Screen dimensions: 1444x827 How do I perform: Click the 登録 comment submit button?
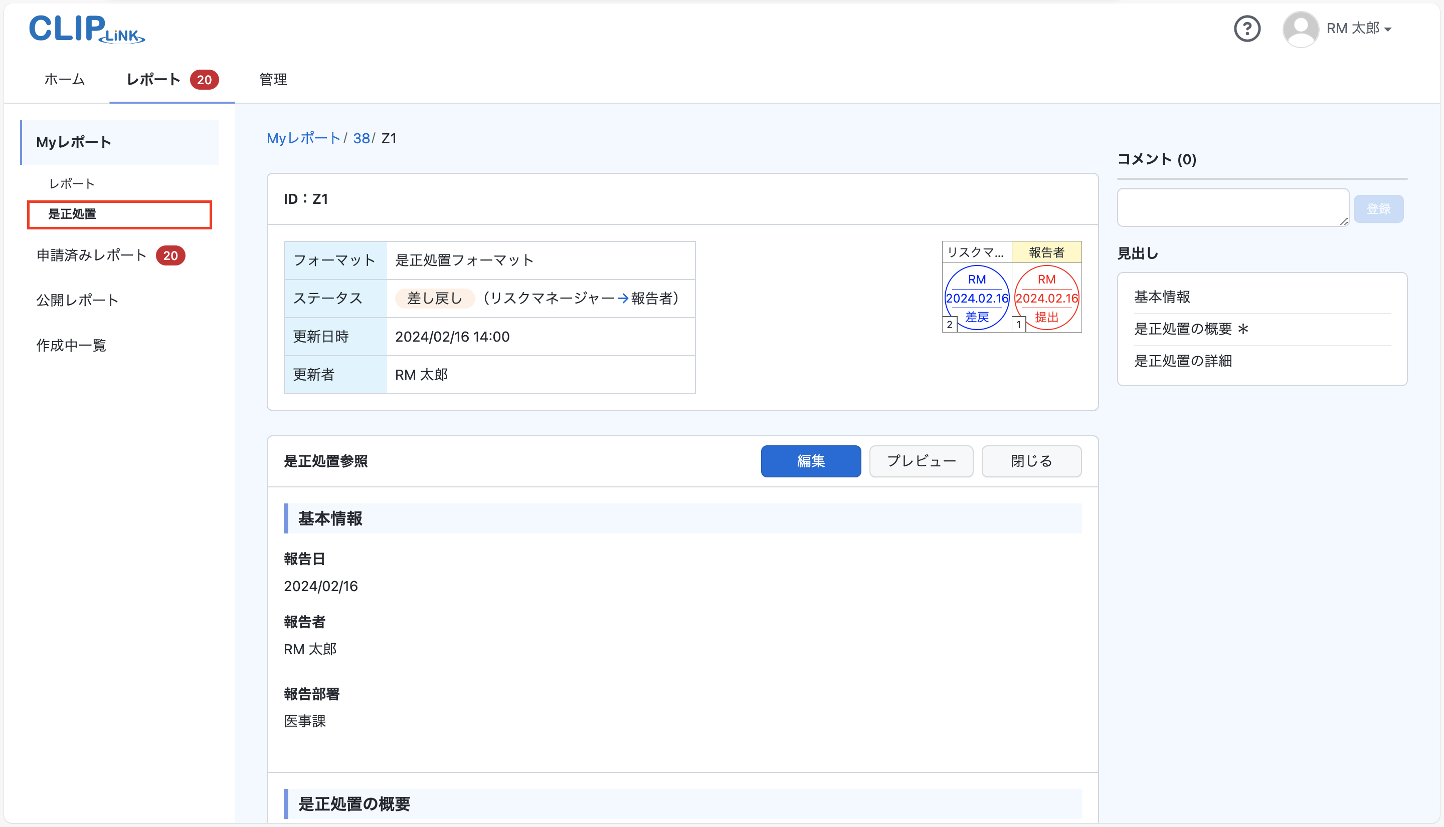pos(1378,208)
